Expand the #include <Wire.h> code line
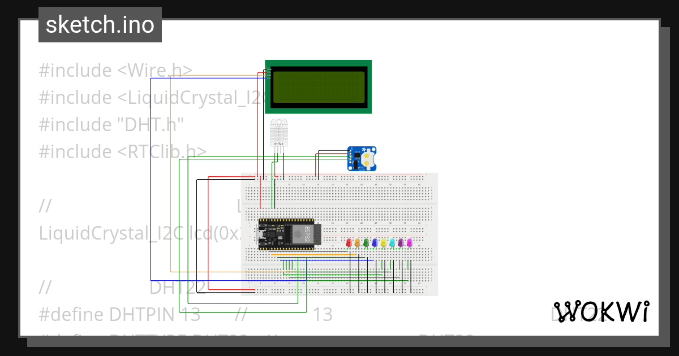Screen dimensions: 679x356 [x=113, y=70]
